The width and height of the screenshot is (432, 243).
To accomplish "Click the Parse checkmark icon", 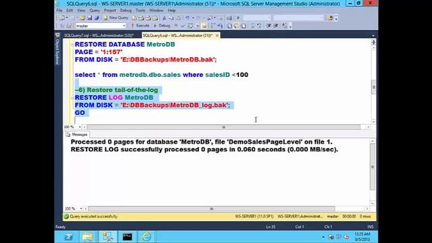I will point(183,26).
